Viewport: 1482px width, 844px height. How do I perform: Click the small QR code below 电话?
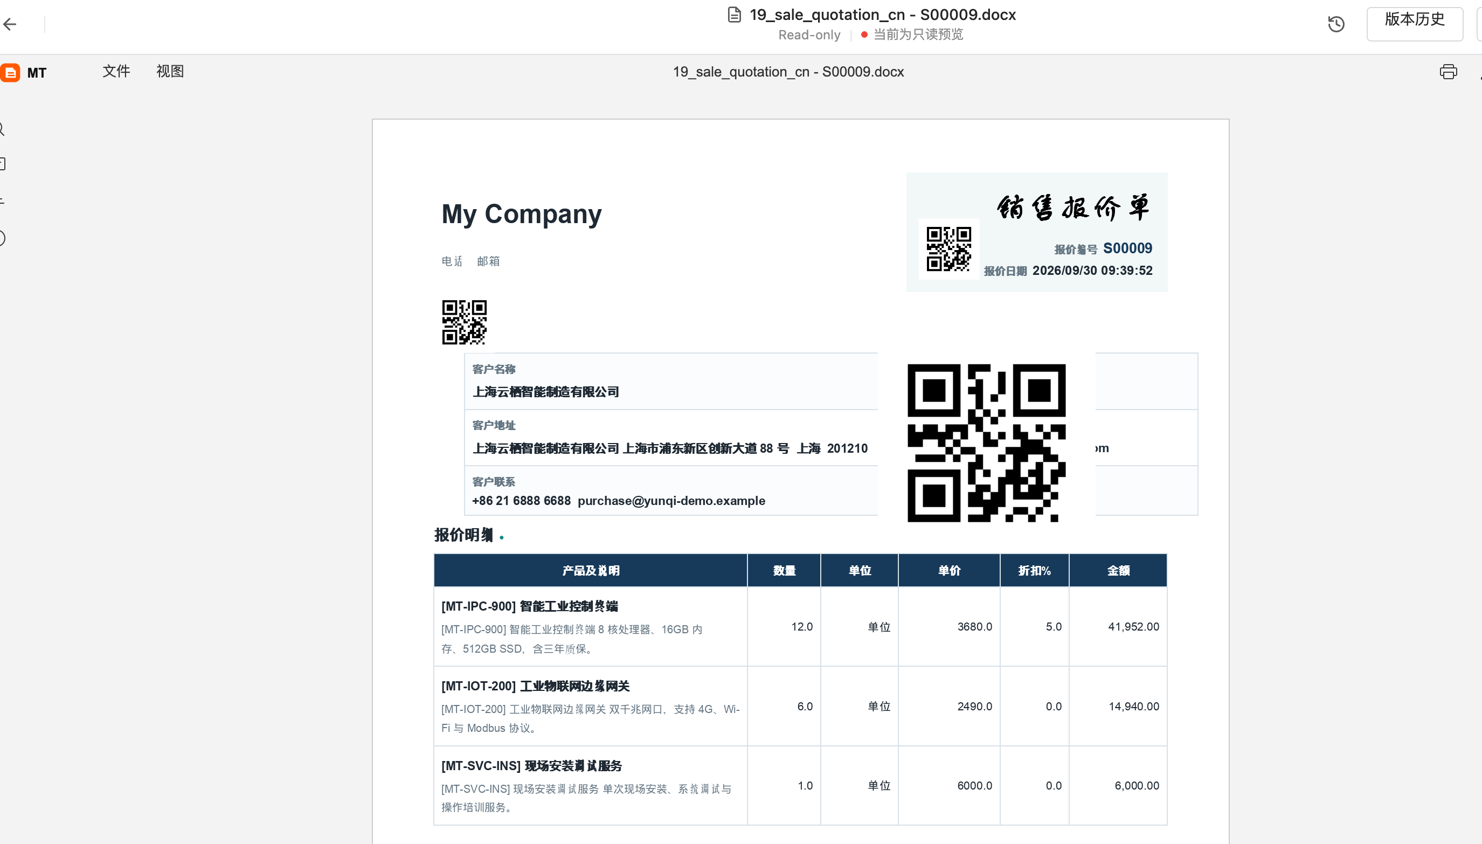(x=464, y=322)
